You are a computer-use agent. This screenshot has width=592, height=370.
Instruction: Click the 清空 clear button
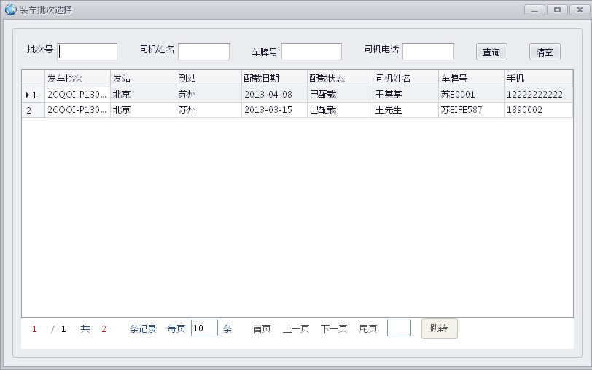tap(545, 52)
